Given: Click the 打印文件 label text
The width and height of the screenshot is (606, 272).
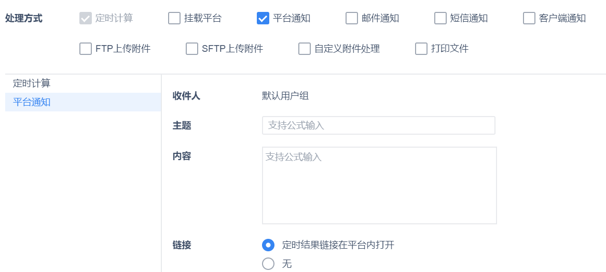Looking at the screenshot, I should click(x=450, y=49).
